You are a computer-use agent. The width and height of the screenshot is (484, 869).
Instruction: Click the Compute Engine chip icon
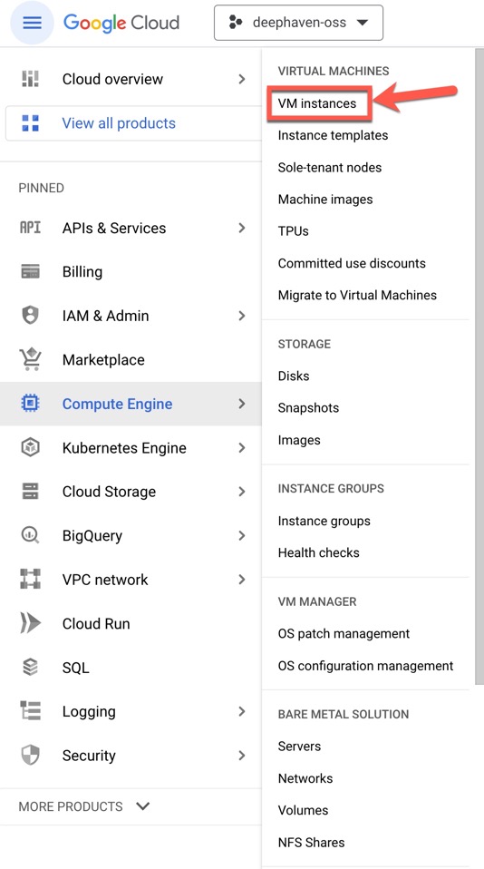click(31, 404)
